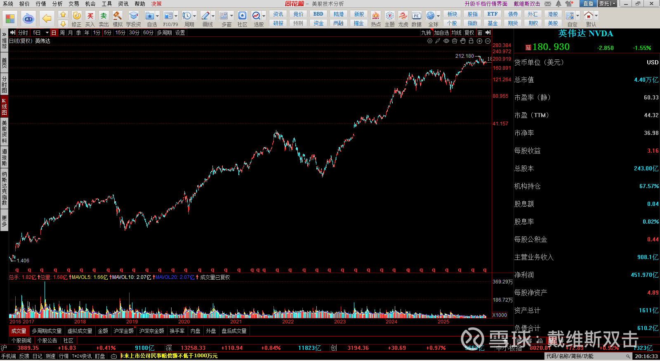Expand the 全球 dropdown arrow
Viewport: 660px width, 361px height.
point(438,16)
